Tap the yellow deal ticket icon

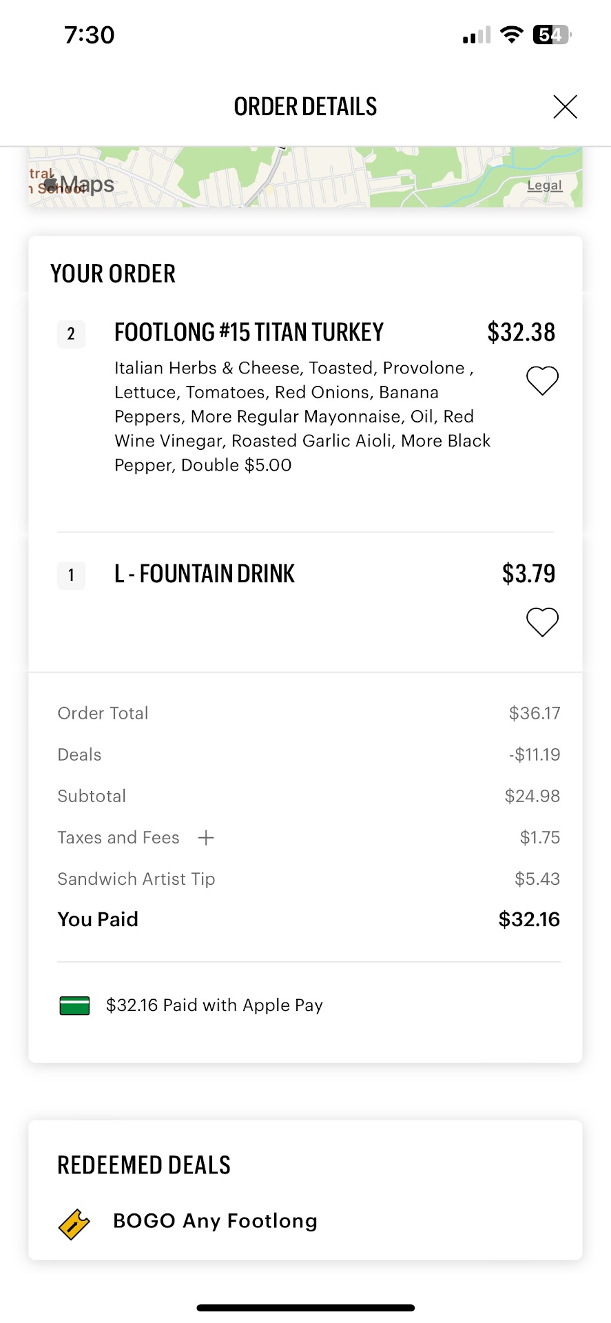(74, 1224)
